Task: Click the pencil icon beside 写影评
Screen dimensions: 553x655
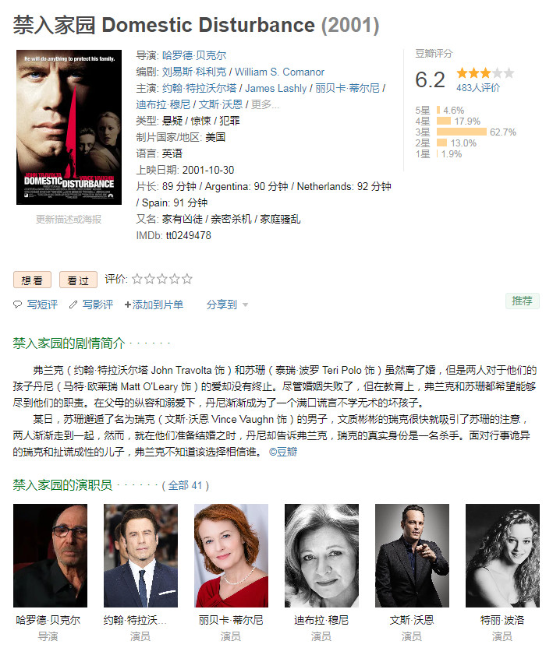Action: (73, 305)
